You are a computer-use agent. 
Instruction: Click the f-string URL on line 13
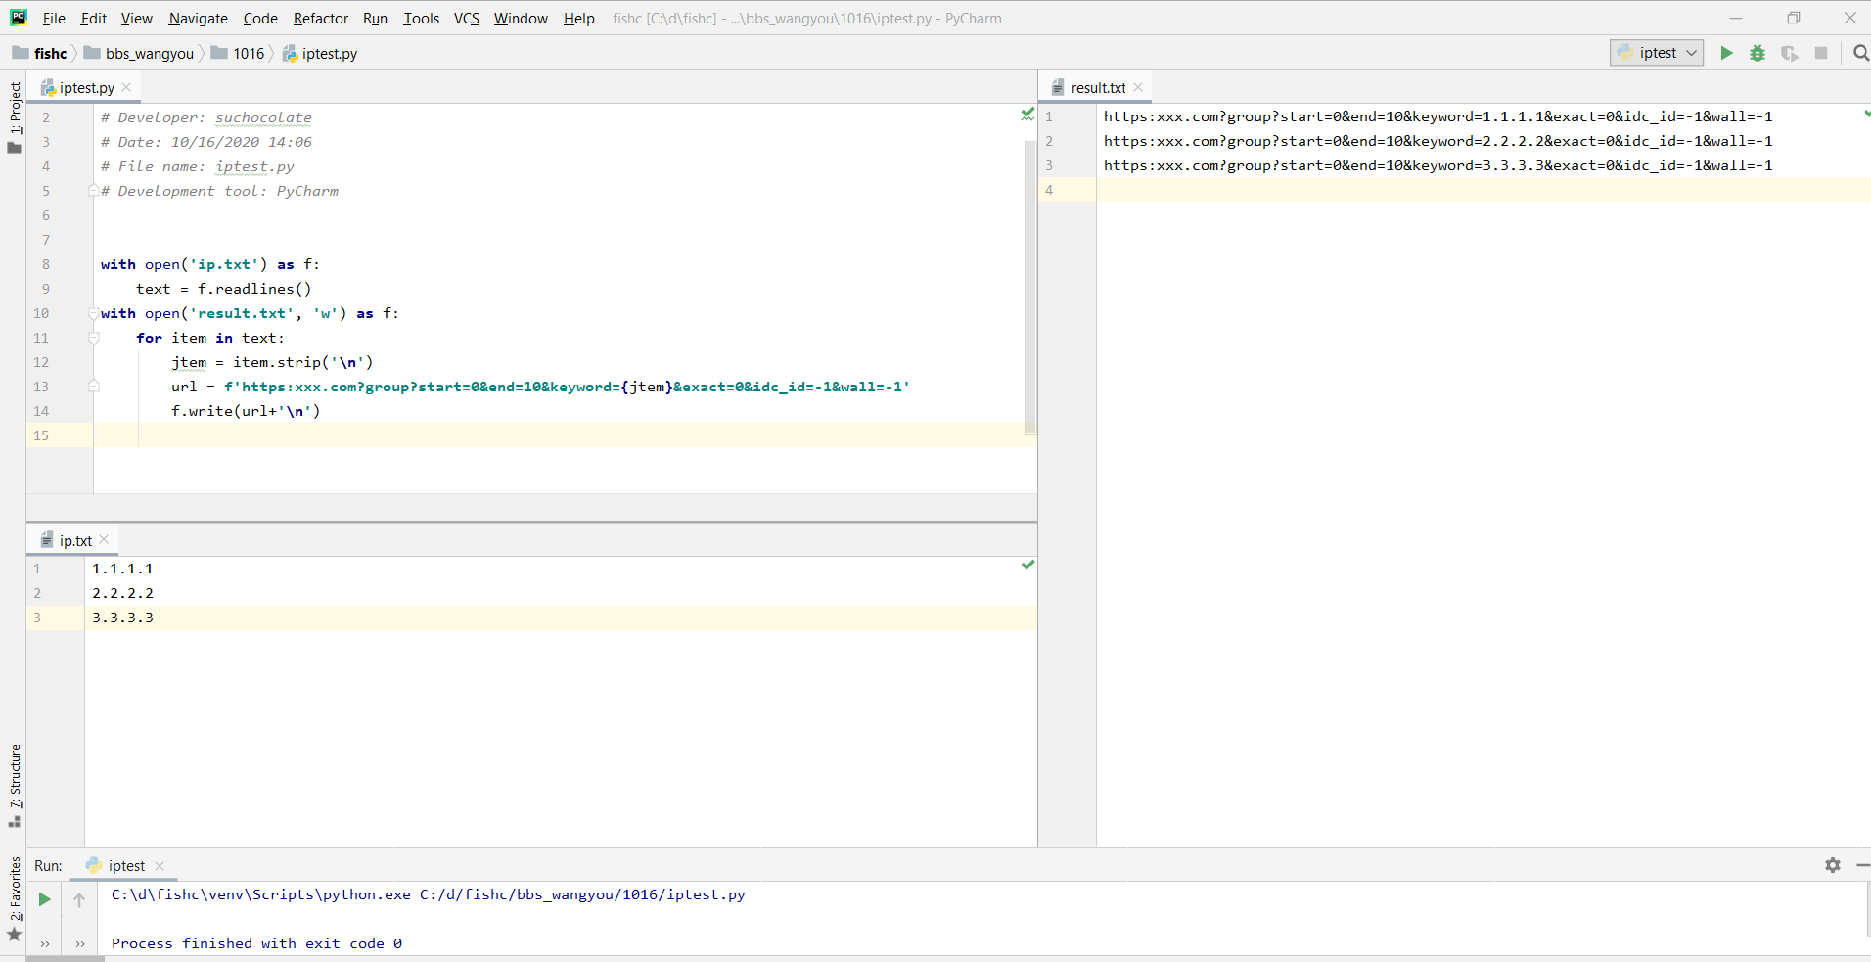[567, 387]
